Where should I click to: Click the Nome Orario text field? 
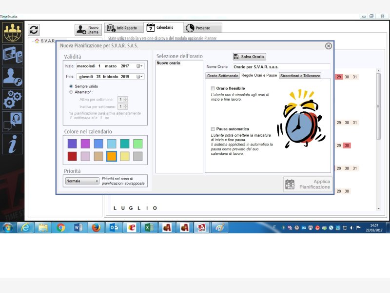coord(281,66)
